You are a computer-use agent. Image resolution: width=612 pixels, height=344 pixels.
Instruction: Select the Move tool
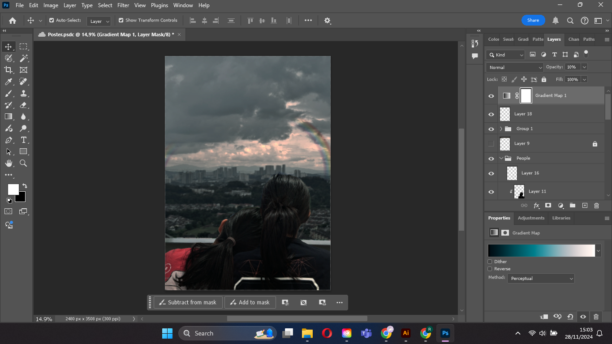point(9,47)
